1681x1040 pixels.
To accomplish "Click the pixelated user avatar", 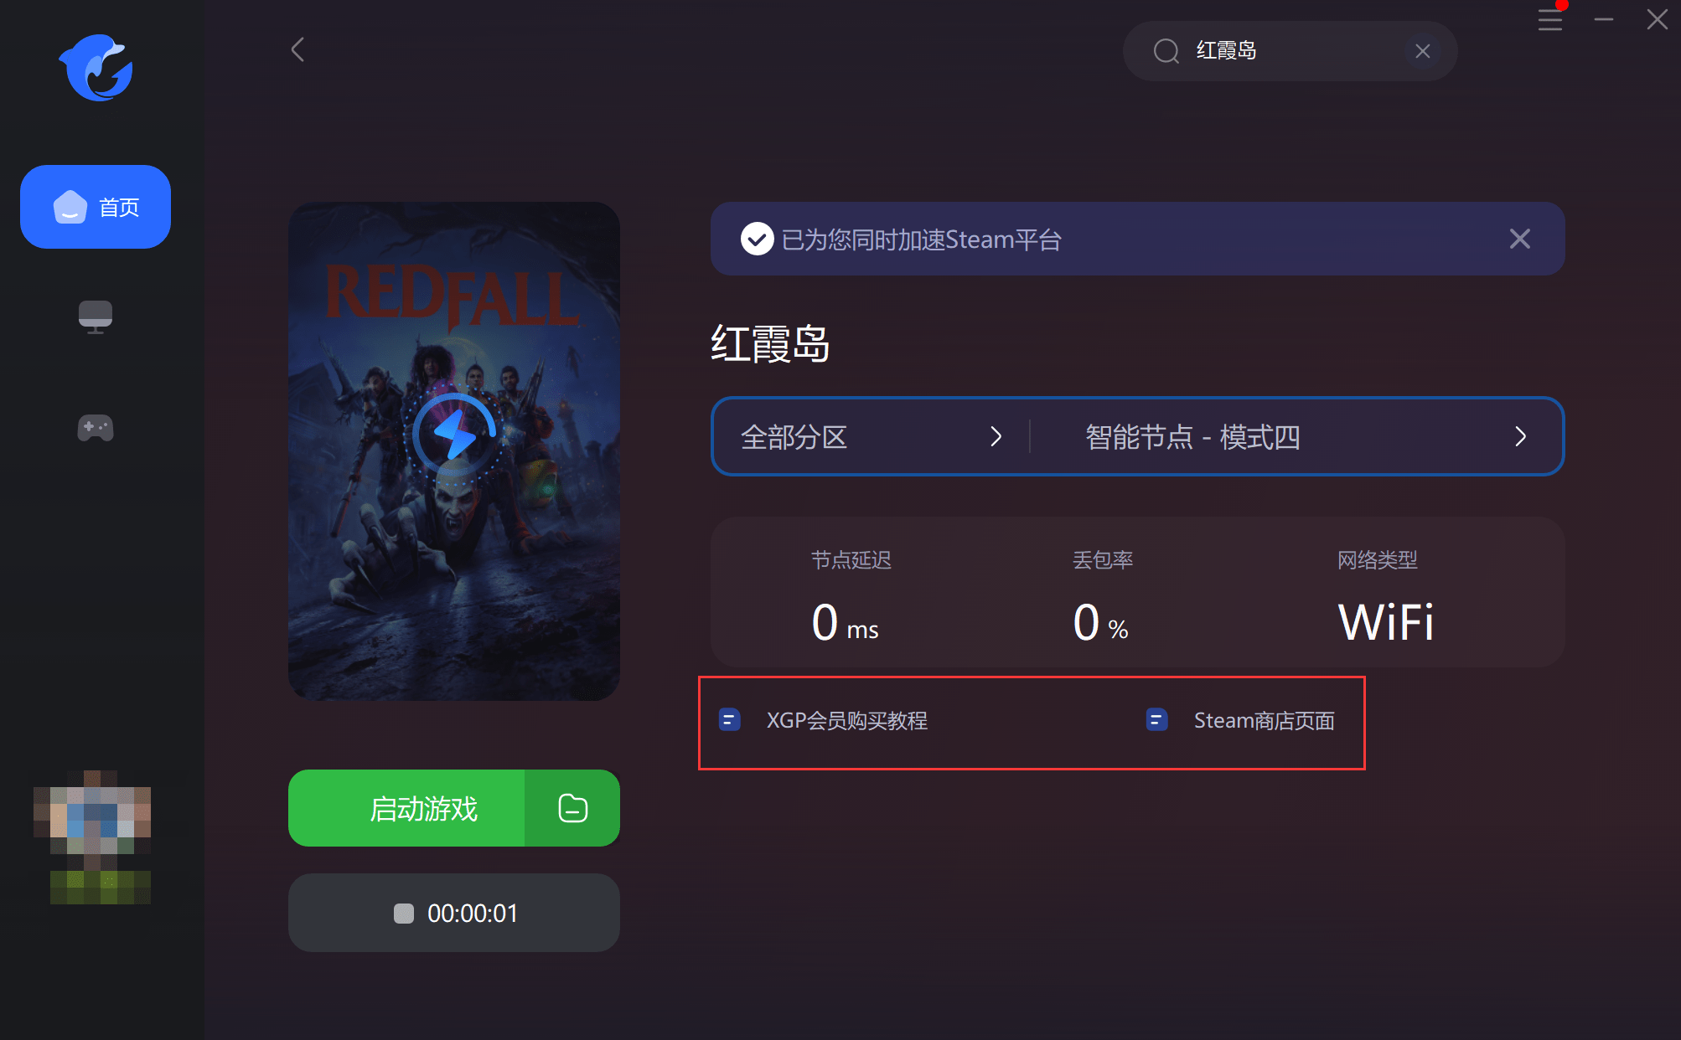I will click(92, 837).
